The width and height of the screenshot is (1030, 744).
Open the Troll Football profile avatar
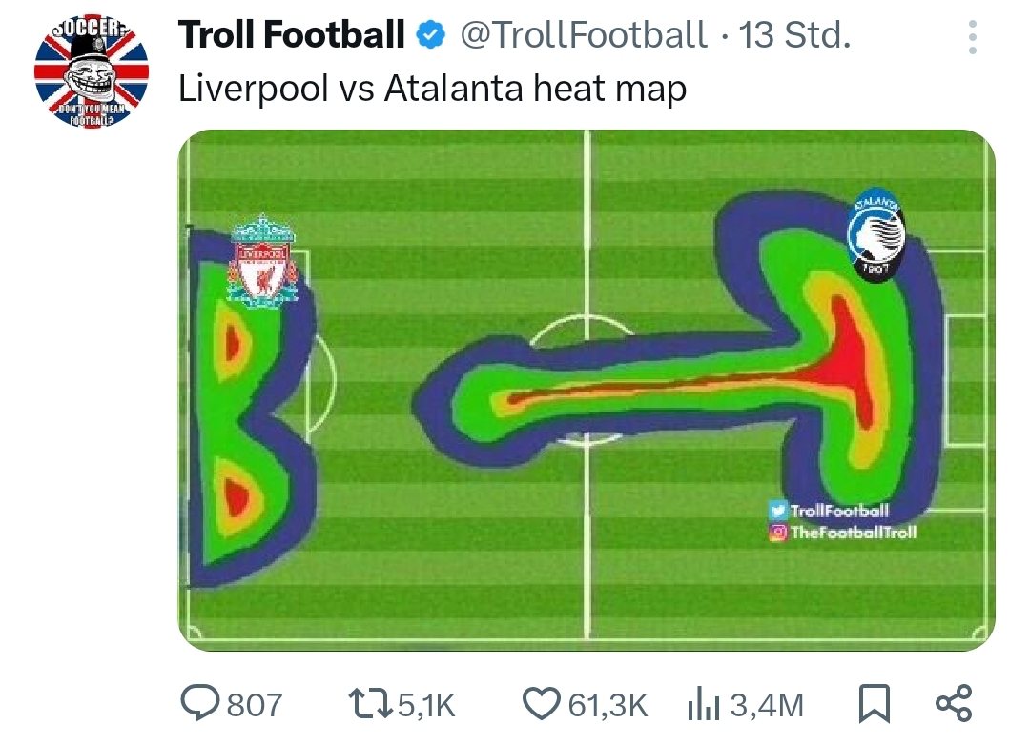click(91, 71)
